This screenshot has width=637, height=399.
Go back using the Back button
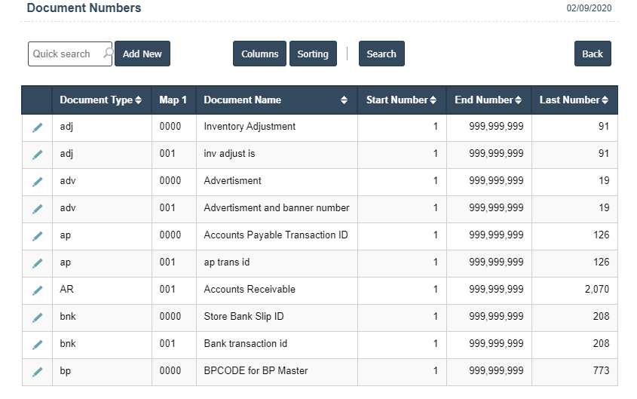coord(593,54)
